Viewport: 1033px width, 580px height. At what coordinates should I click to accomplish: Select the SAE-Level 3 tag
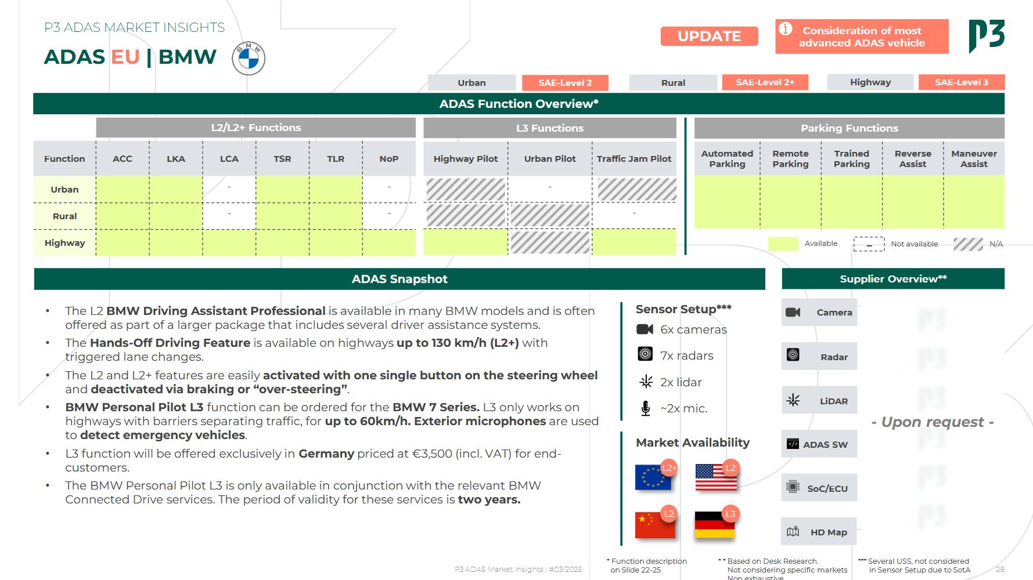pos(962,82)
